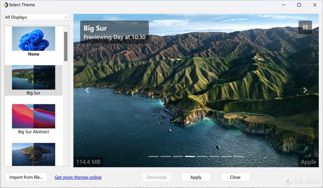323x188 pixels.
Task: Pick the island theme thumbnail below Big Sur Abstract
Action: coord(33,154)
